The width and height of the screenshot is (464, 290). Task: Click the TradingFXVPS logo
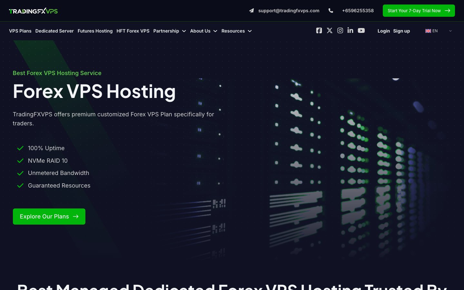[x=34, y=11]
